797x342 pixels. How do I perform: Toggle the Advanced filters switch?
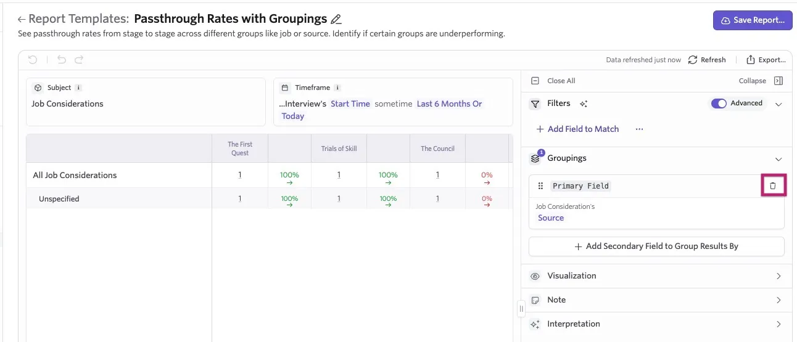pos(719,104)
